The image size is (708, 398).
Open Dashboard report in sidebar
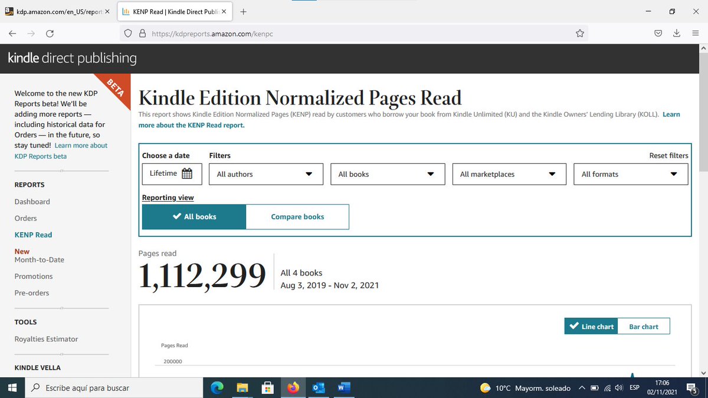[x=32, y=202]
